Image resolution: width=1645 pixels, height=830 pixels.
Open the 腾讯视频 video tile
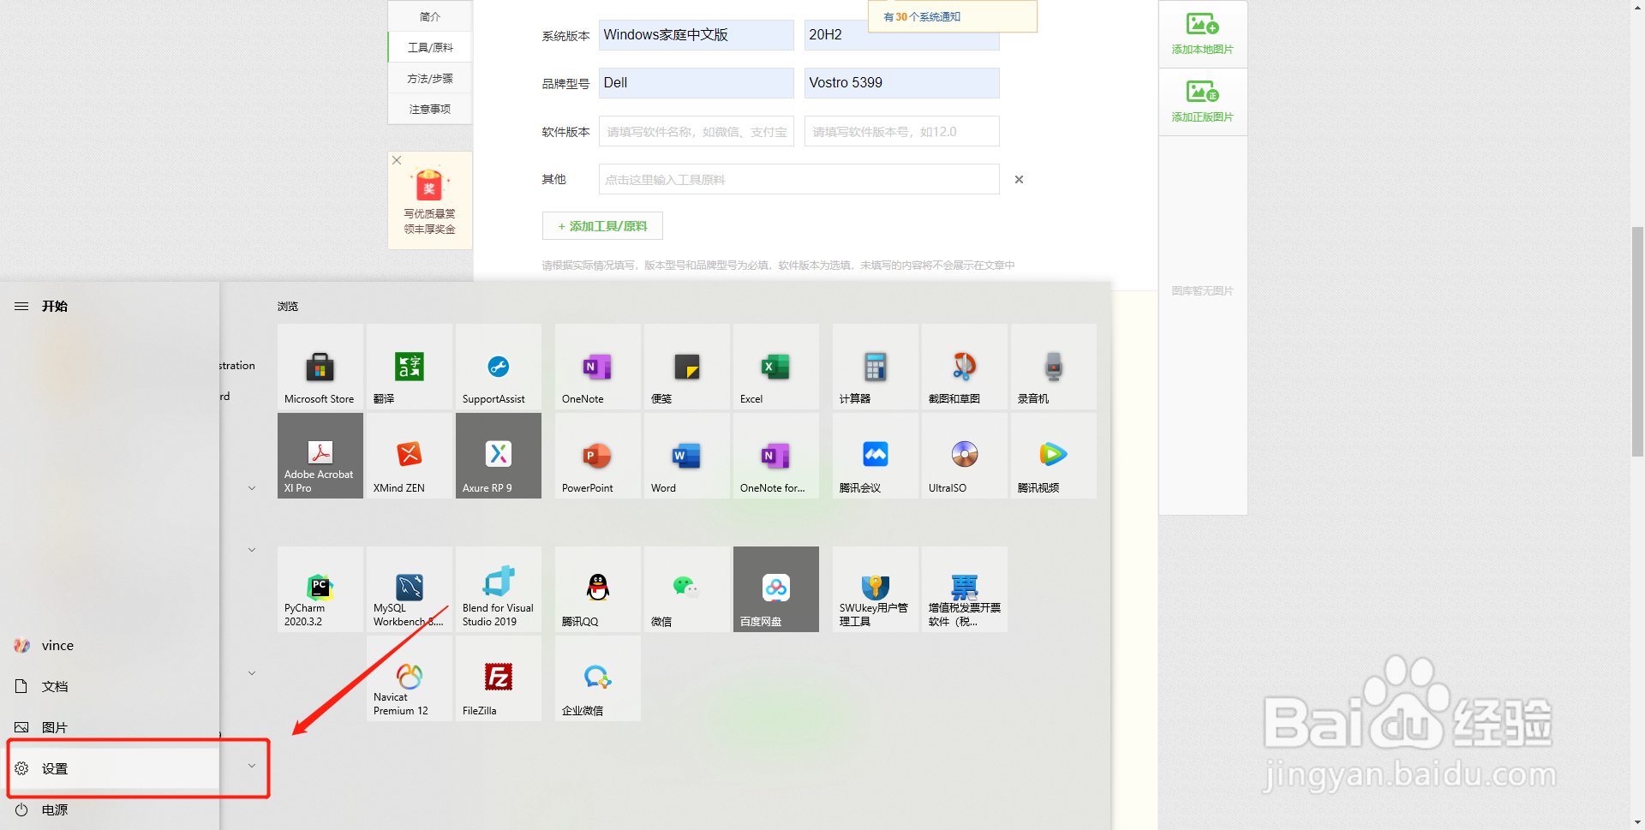(1053, 456)
